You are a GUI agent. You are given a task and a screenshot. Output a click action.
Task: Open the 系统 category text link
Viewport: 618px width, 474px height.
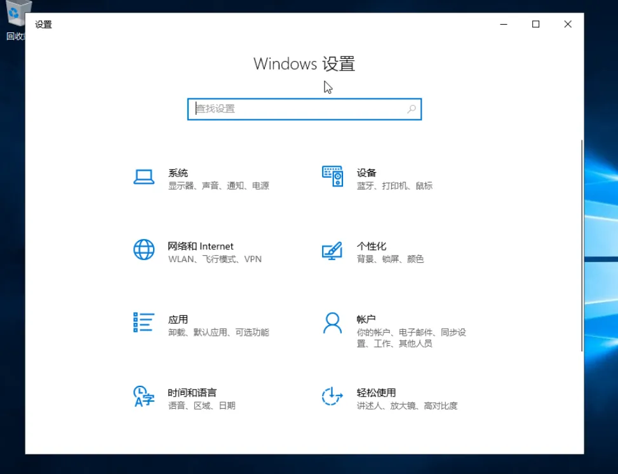point(178,173)
